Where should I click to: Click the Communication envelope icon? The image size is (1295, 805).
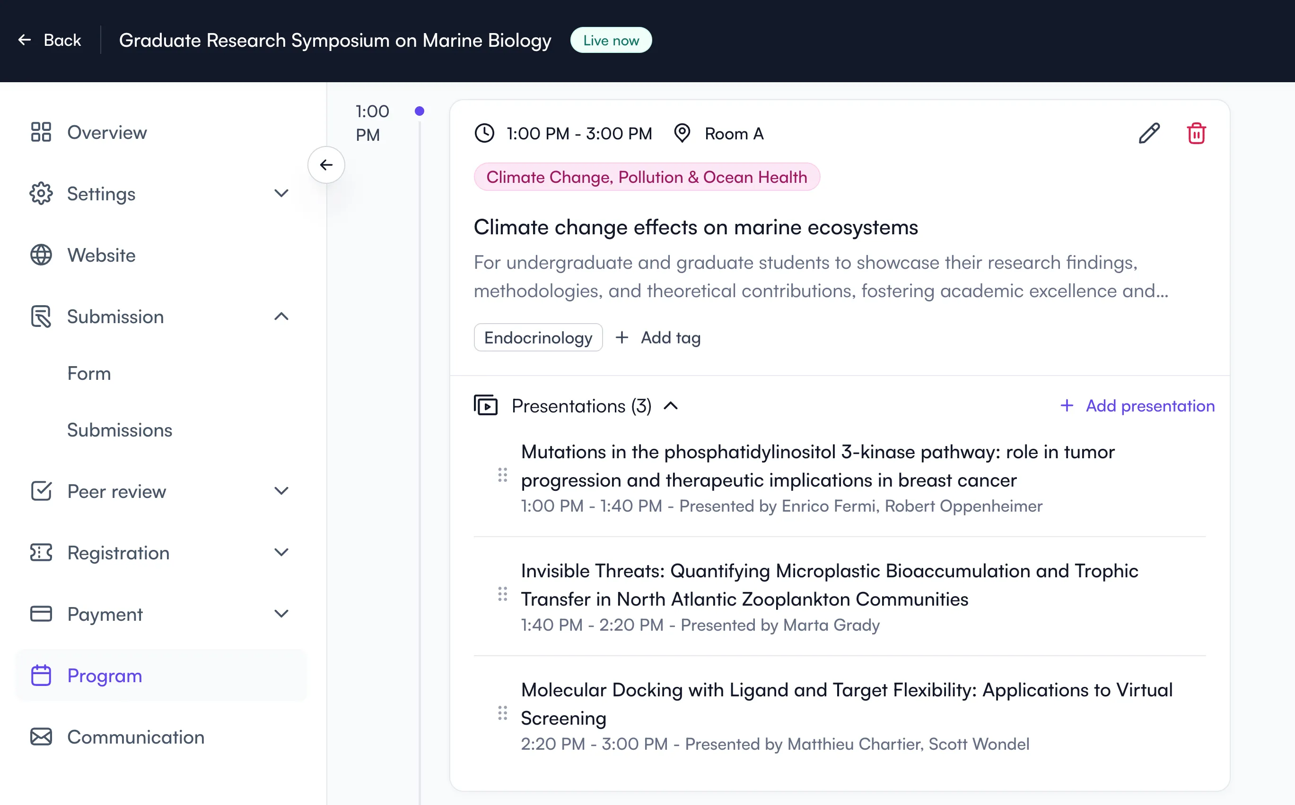coord(41,737)
